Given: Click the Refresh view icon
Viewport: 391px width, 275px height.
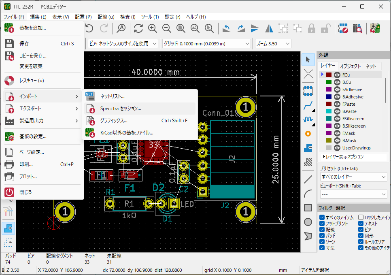Looking at the screenshot, I should 138,28.
